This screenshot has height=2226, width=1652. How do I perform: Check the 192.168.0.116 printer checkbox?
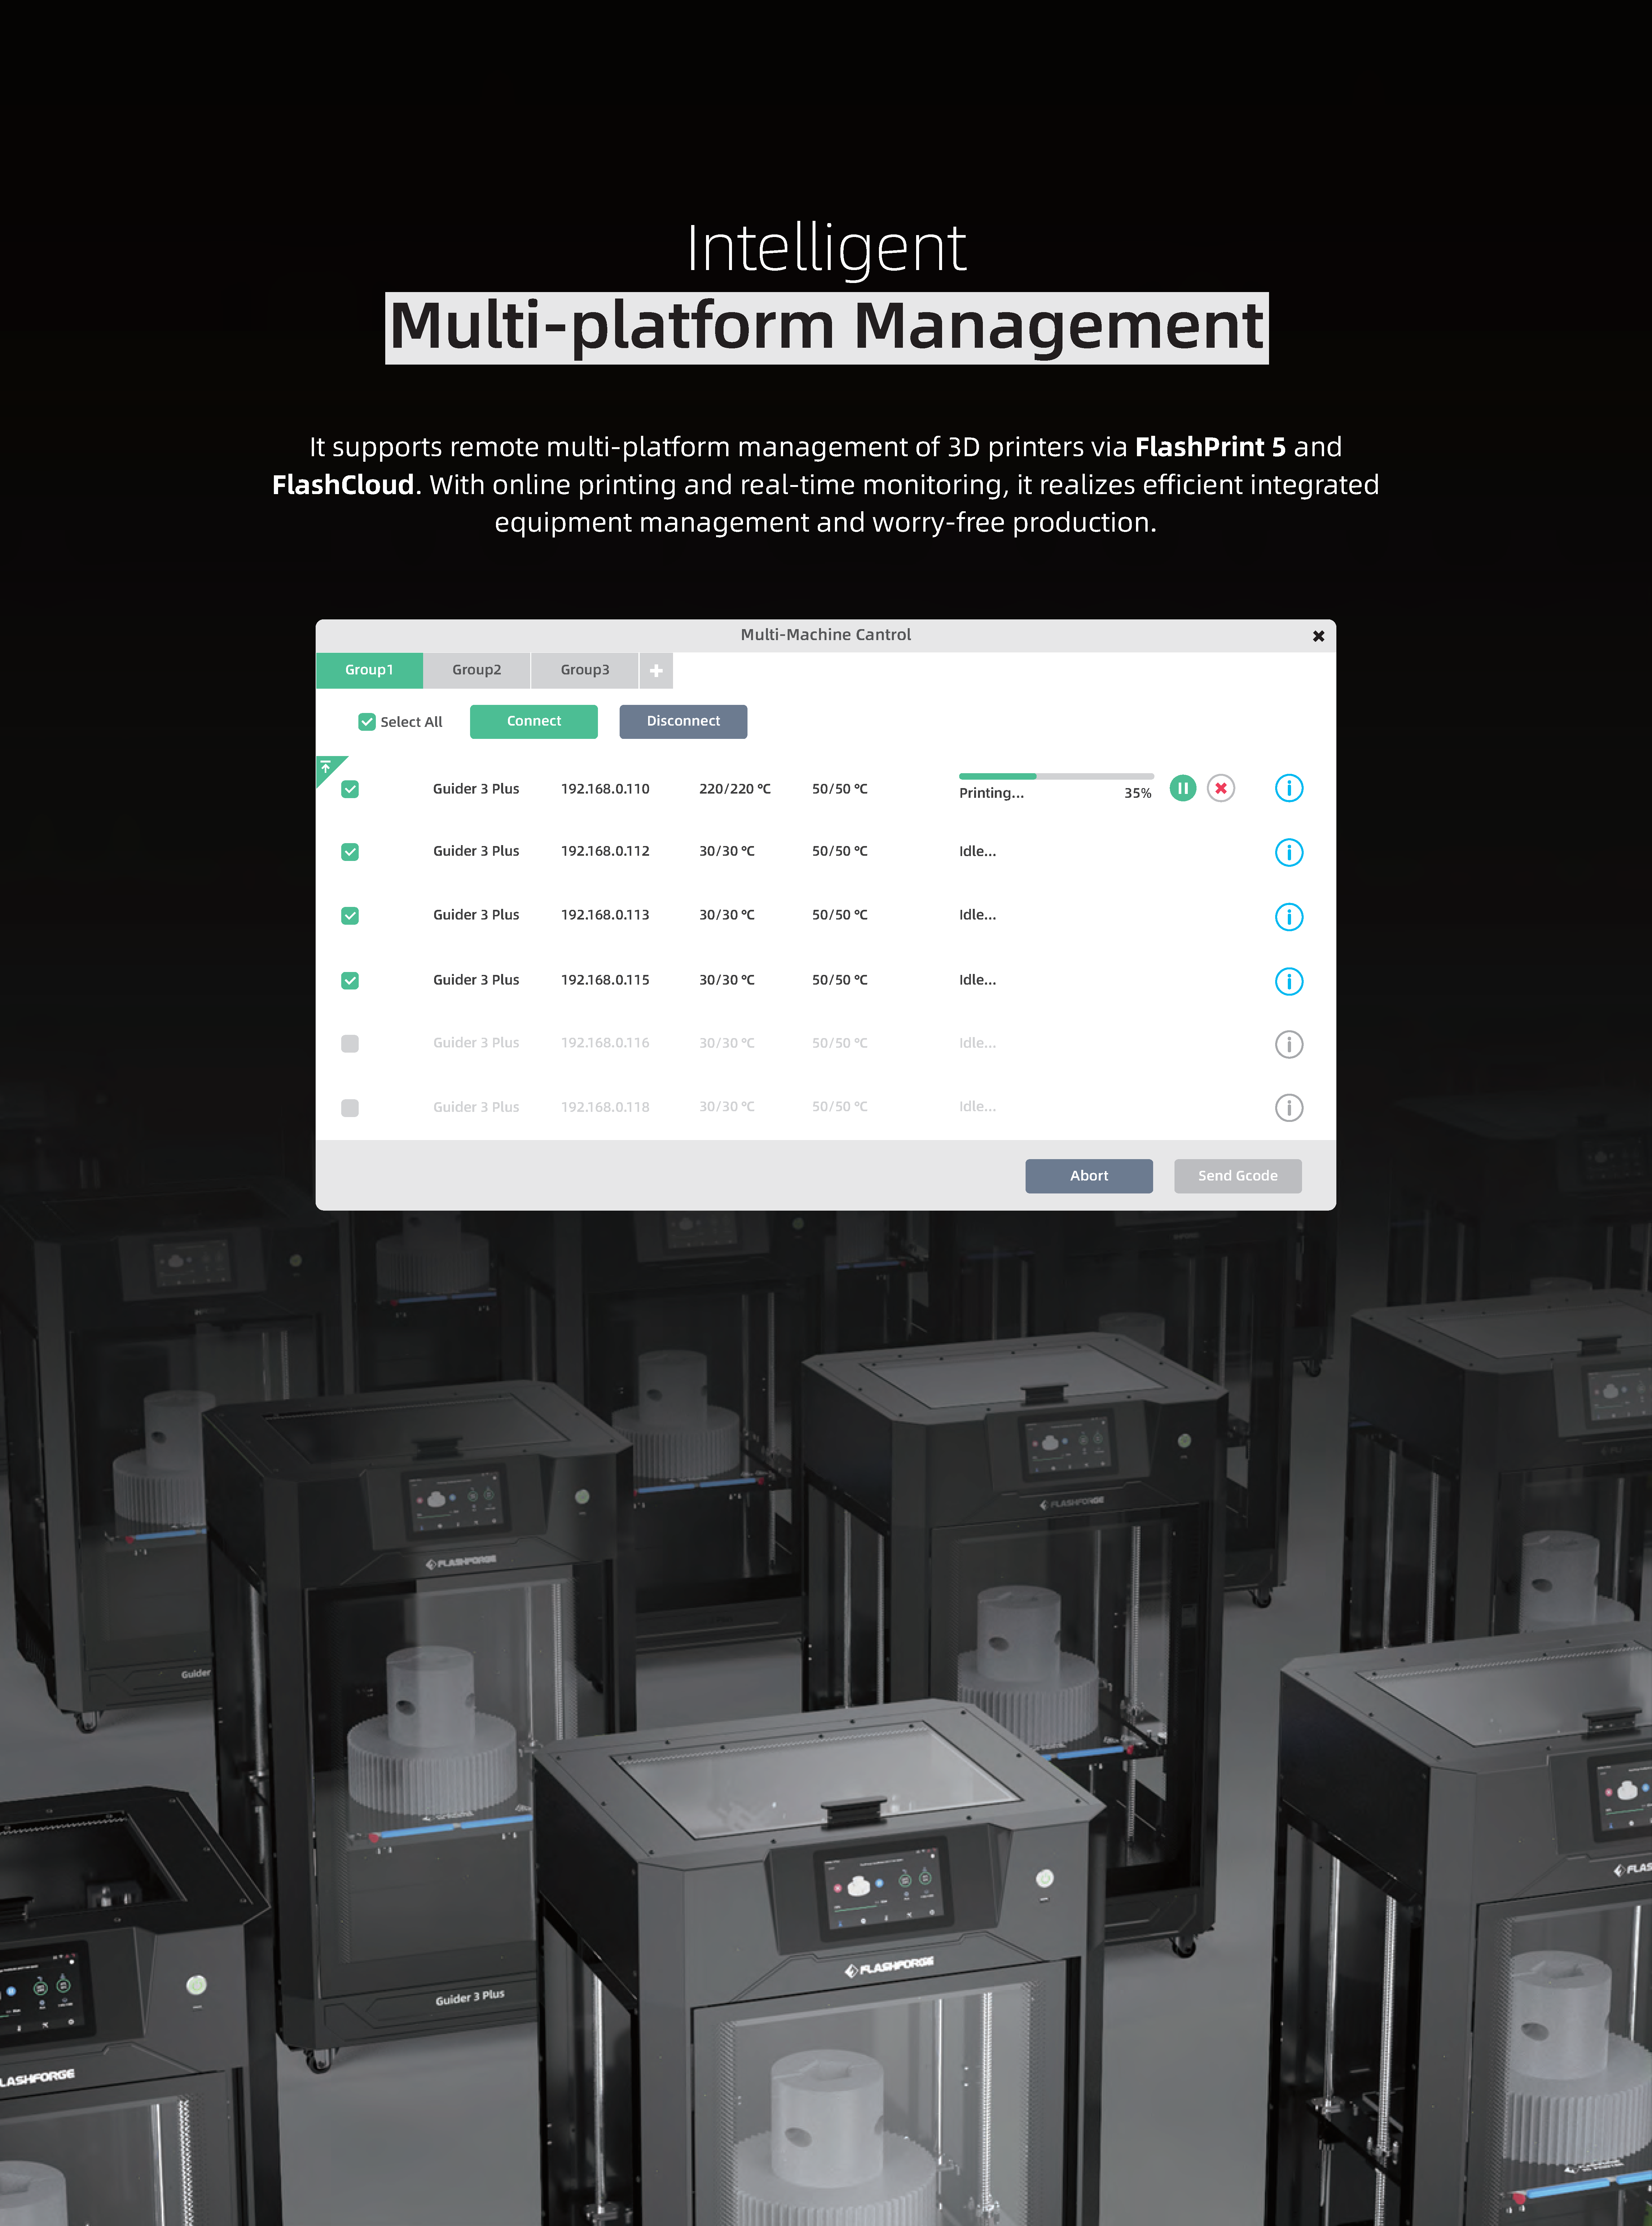coord(350,1044)
